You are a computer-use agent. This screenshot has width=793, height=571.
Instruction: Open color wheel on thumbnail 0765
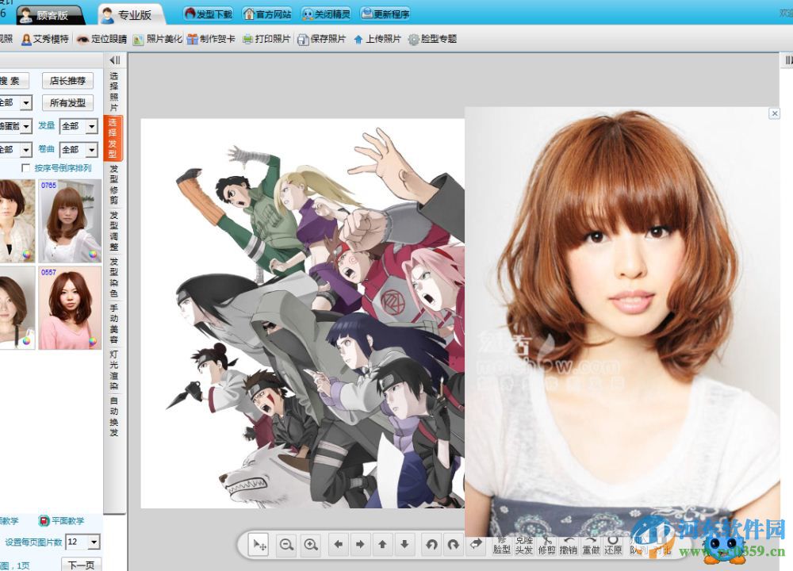click(x=93, y=254)
